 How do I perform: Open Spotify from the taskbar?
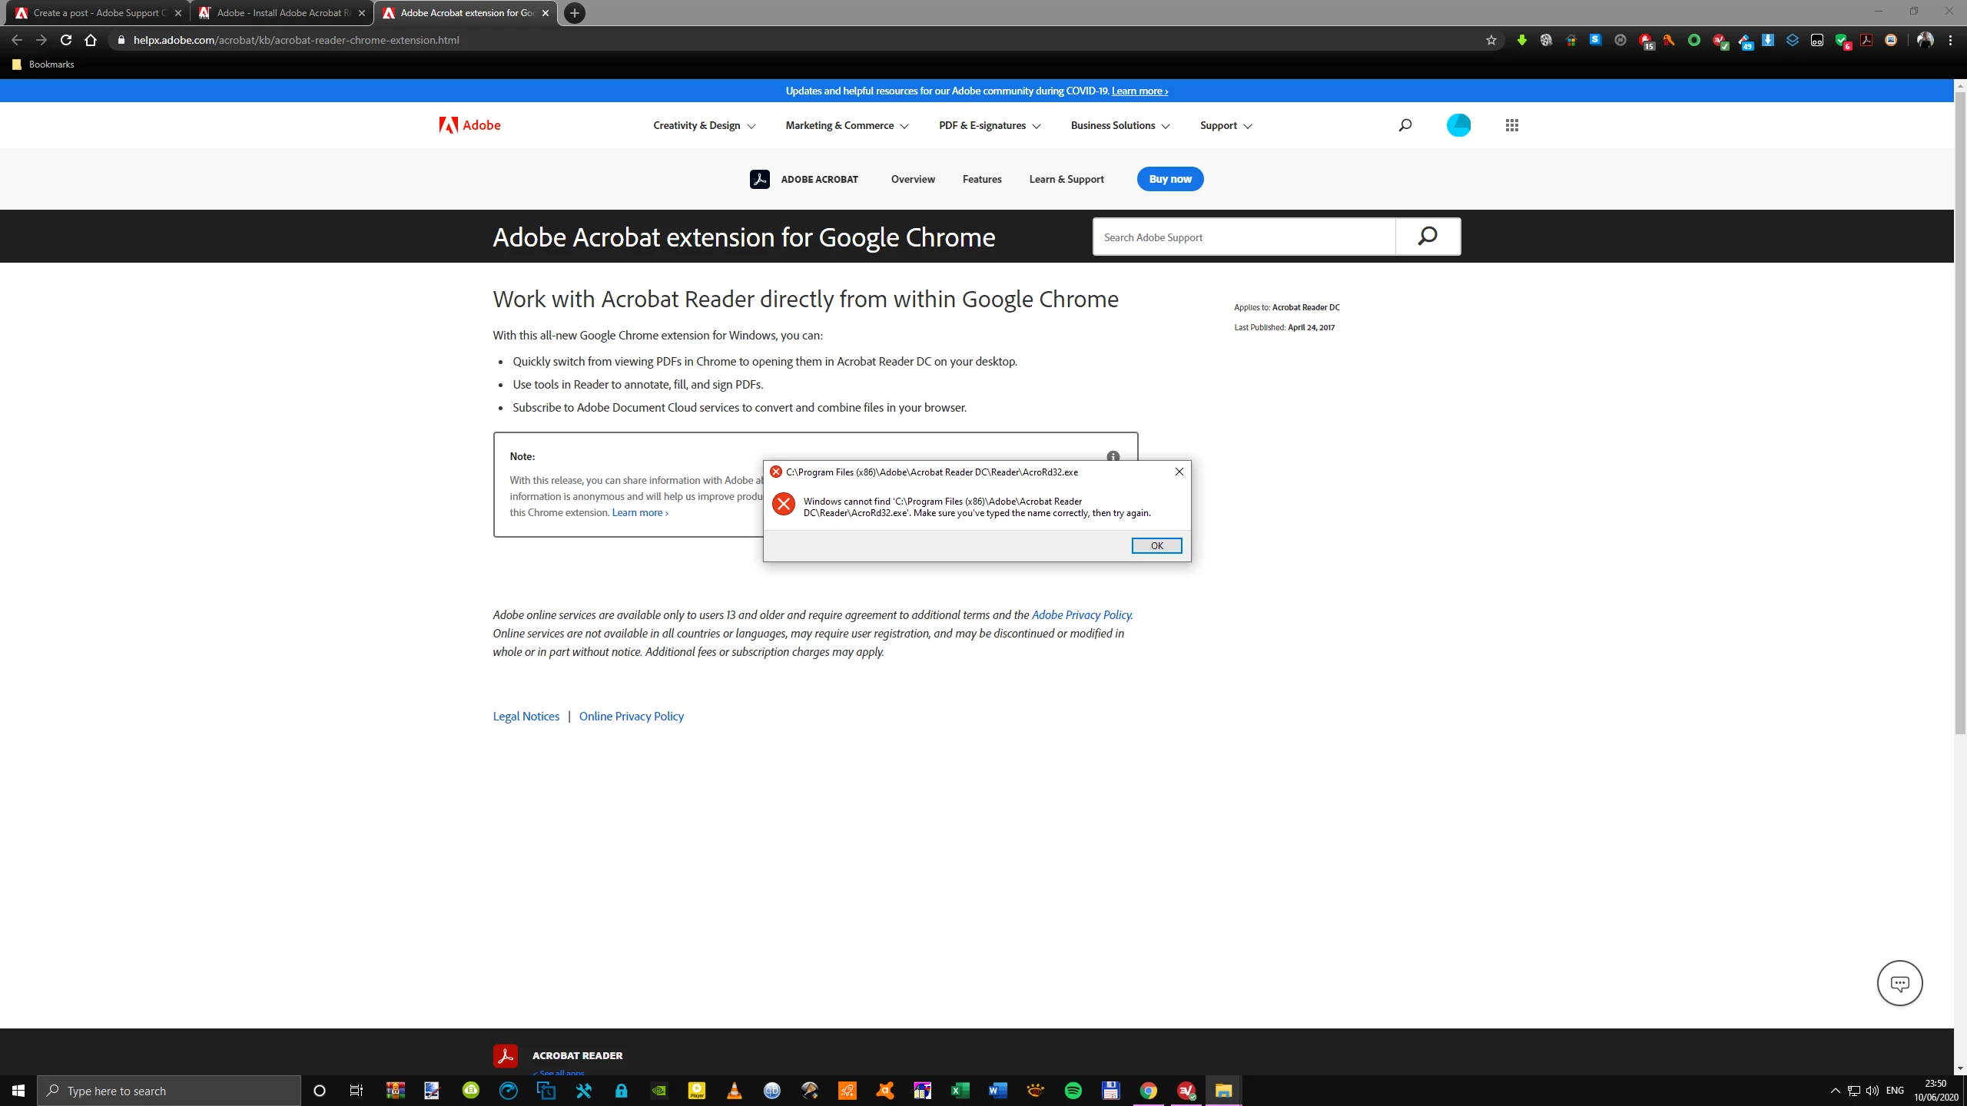[x=1073, y=1091]
